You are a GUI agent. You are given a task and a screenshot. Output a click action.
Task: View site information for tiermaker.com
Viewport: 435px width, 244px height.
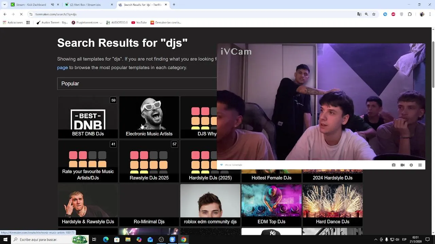(31, 14)
